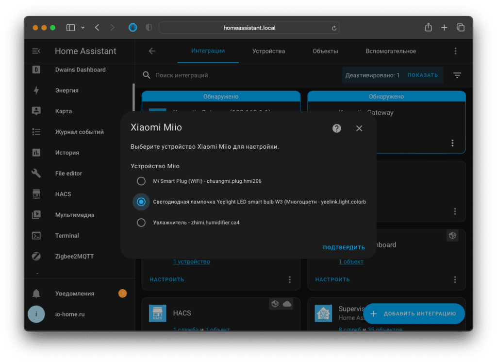Open menu for 1 устройство card

[x=290, y=279]
